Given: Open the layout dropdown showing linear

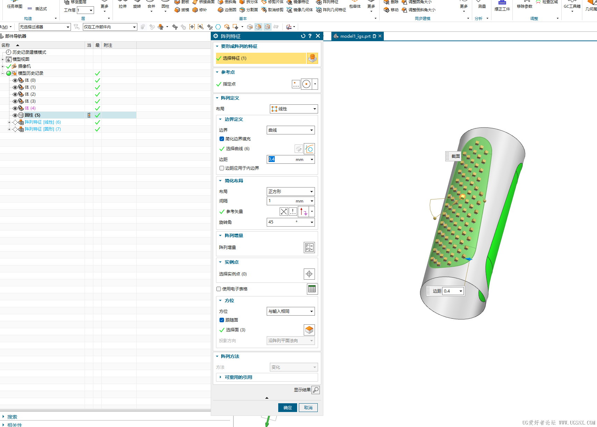Looking at the screenshot, I should (x=294, y=109).
